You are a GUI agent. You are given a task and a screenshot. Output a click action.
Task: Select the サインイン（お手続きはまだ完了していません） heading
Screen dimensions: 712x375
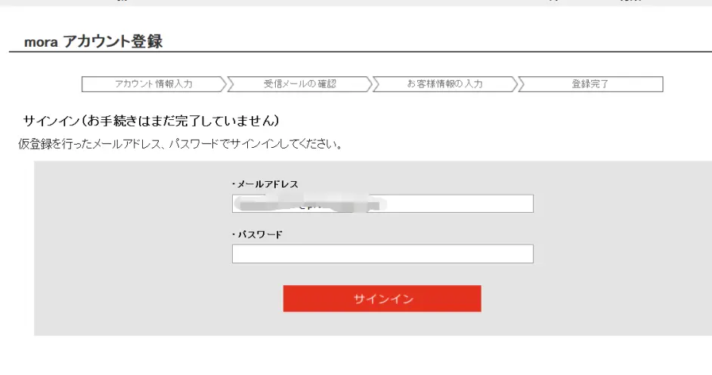pos(151,121)
